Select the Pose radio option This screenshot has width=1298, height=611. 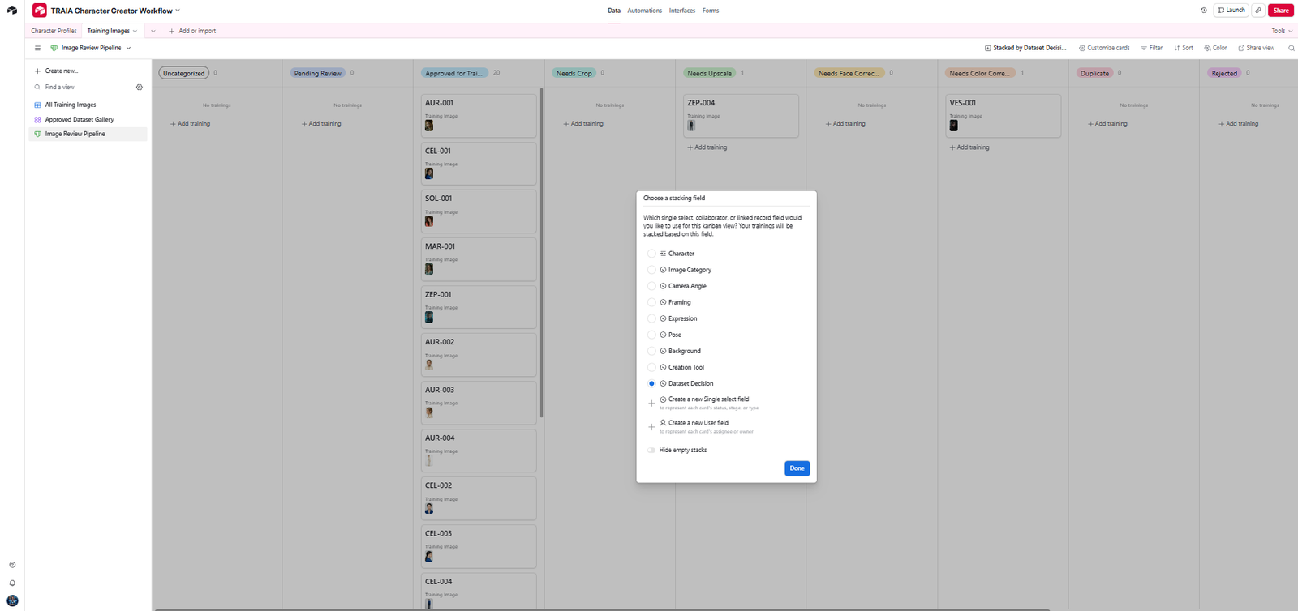[x=651, y=335]
